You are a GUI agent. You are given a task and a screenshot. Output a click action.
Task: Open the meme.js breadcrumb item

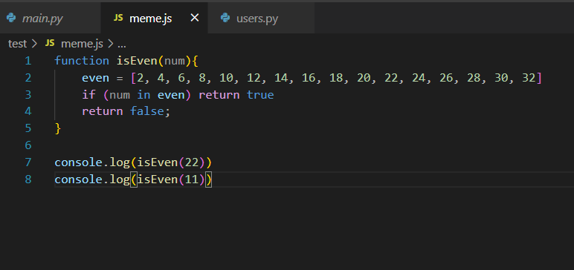(x=82, y=44)
